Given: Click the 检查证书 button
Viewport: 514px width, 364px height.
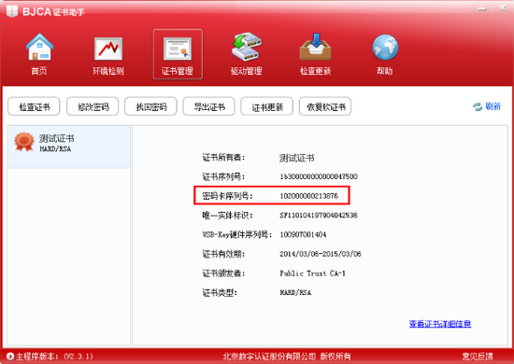Looking at the screenshot, I should [x=34, y=106].
